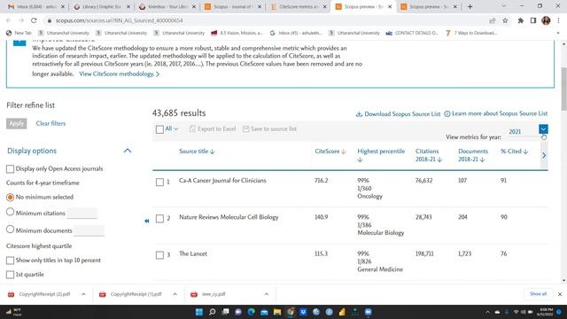Viewport: 567px width, 319px height.
Task: Open the share page icon in address bar
Action: pyautogui.click(x=493, y=20)
